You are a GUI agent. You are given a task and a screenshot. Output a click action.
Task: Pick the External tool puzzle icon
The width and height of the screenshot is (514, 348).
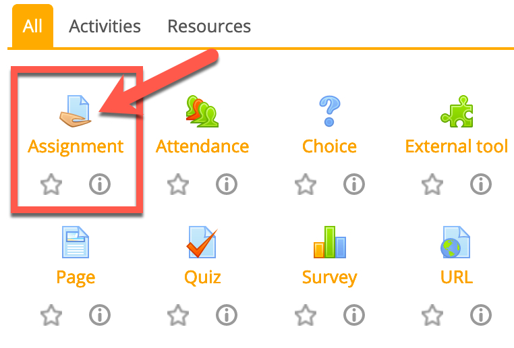click(457, 111)
